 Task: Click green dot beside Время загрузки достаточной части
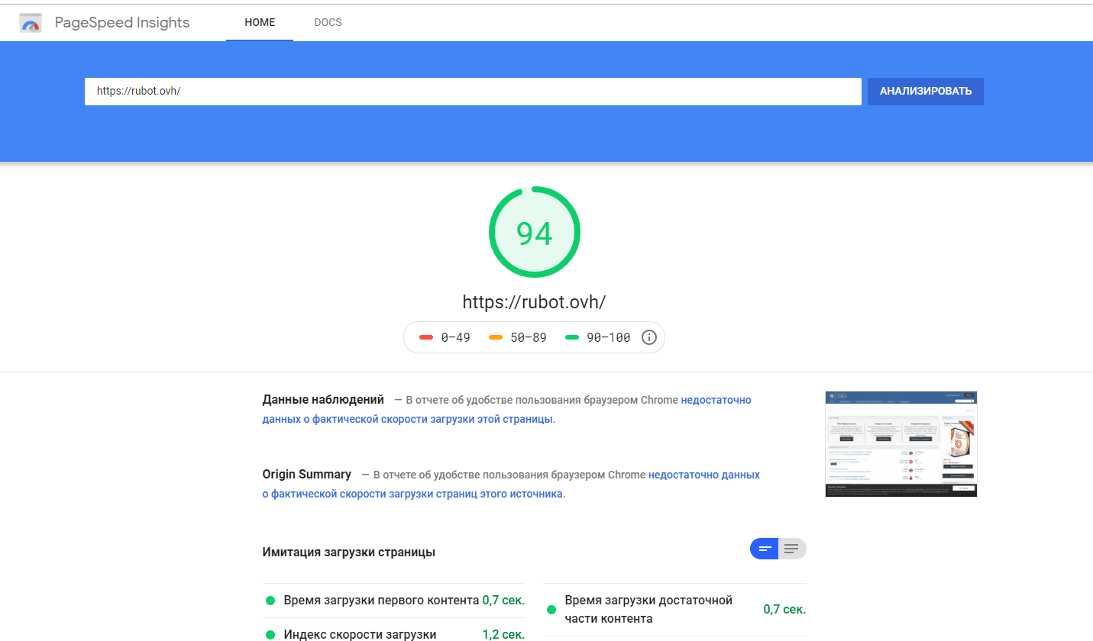click(x=551, y=610)
